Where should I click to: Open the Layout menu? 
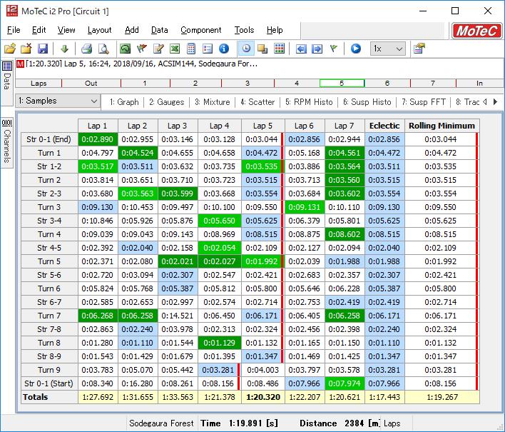point(100,30)
